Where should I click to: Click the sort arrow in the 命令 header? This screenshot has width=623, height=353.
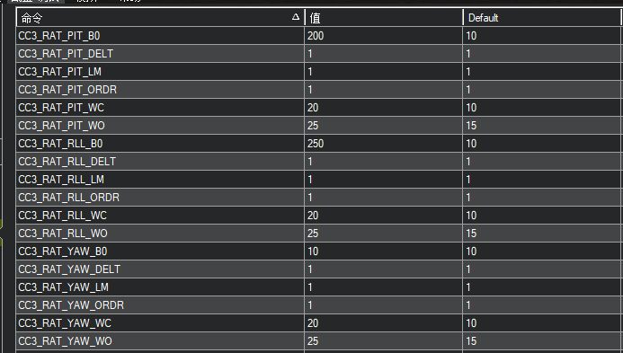tap(295, 17)
